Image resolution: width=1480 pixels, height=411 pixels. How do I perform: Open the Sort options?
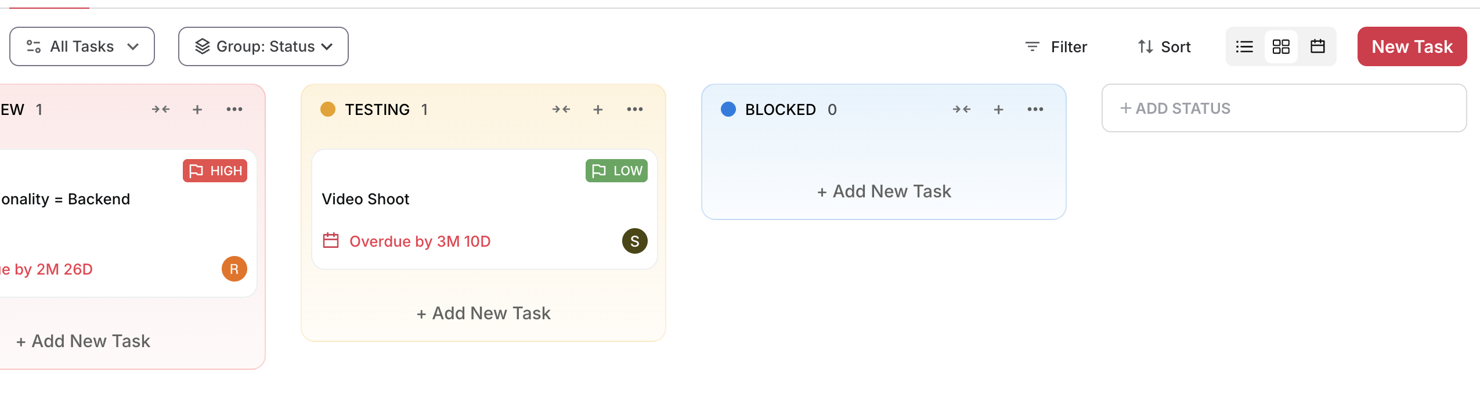[1164, 46]
